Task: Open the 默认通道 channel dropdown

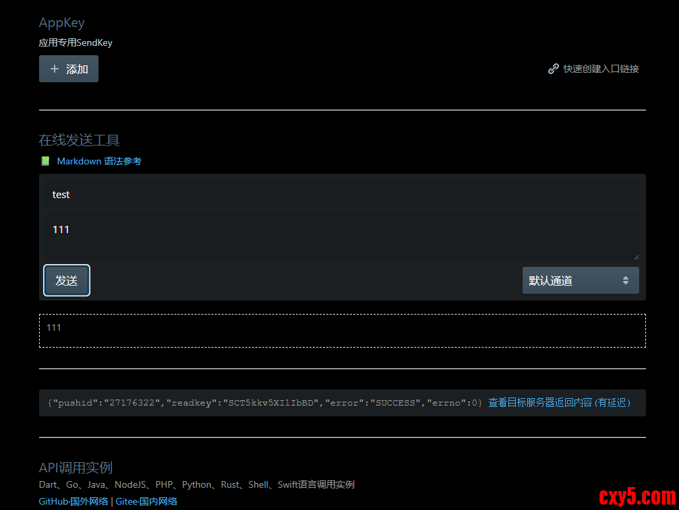Action: pyautogui.click(x=581, y=280)
